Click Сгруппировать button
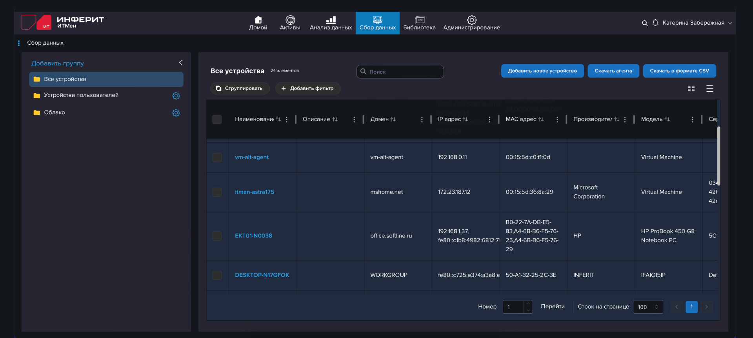The width and height of the screenshot is (753, 338). [240, 89]
